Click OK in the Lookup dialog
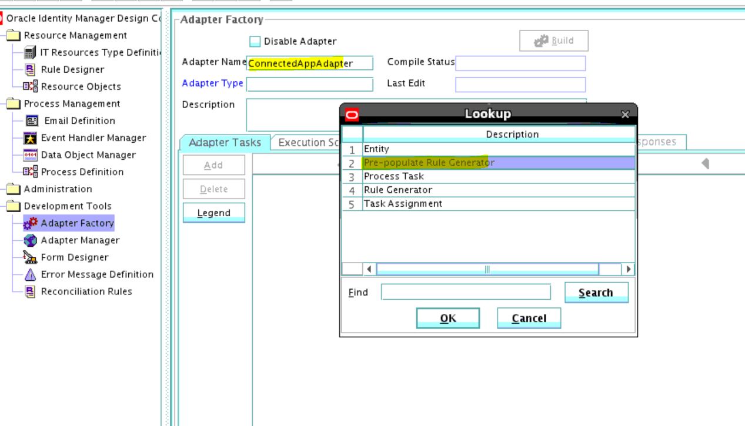The height and width of the screenshot is (426, 745). point(448,318)
